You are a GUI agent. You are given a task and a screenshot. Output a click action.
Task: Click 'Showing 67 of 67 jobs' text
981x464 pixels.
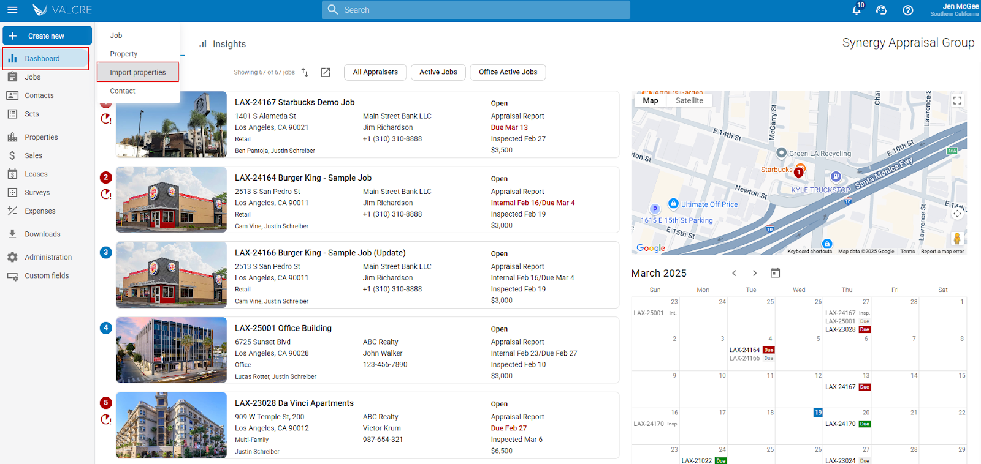pyautogui.click(x=264, y=72)
